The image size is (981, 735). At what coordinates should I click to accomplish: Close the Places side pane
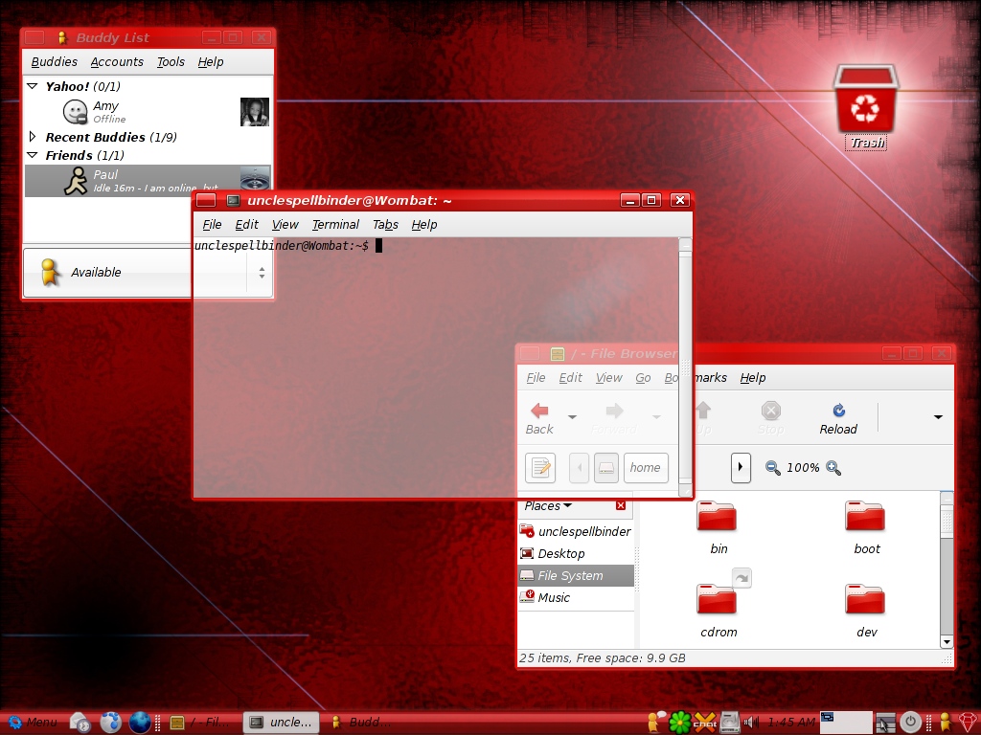[621, 505]
